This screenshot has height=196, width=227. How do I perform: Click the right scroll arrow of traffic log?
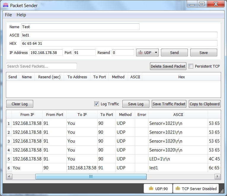pyautogui.click(x=217, y=176)
